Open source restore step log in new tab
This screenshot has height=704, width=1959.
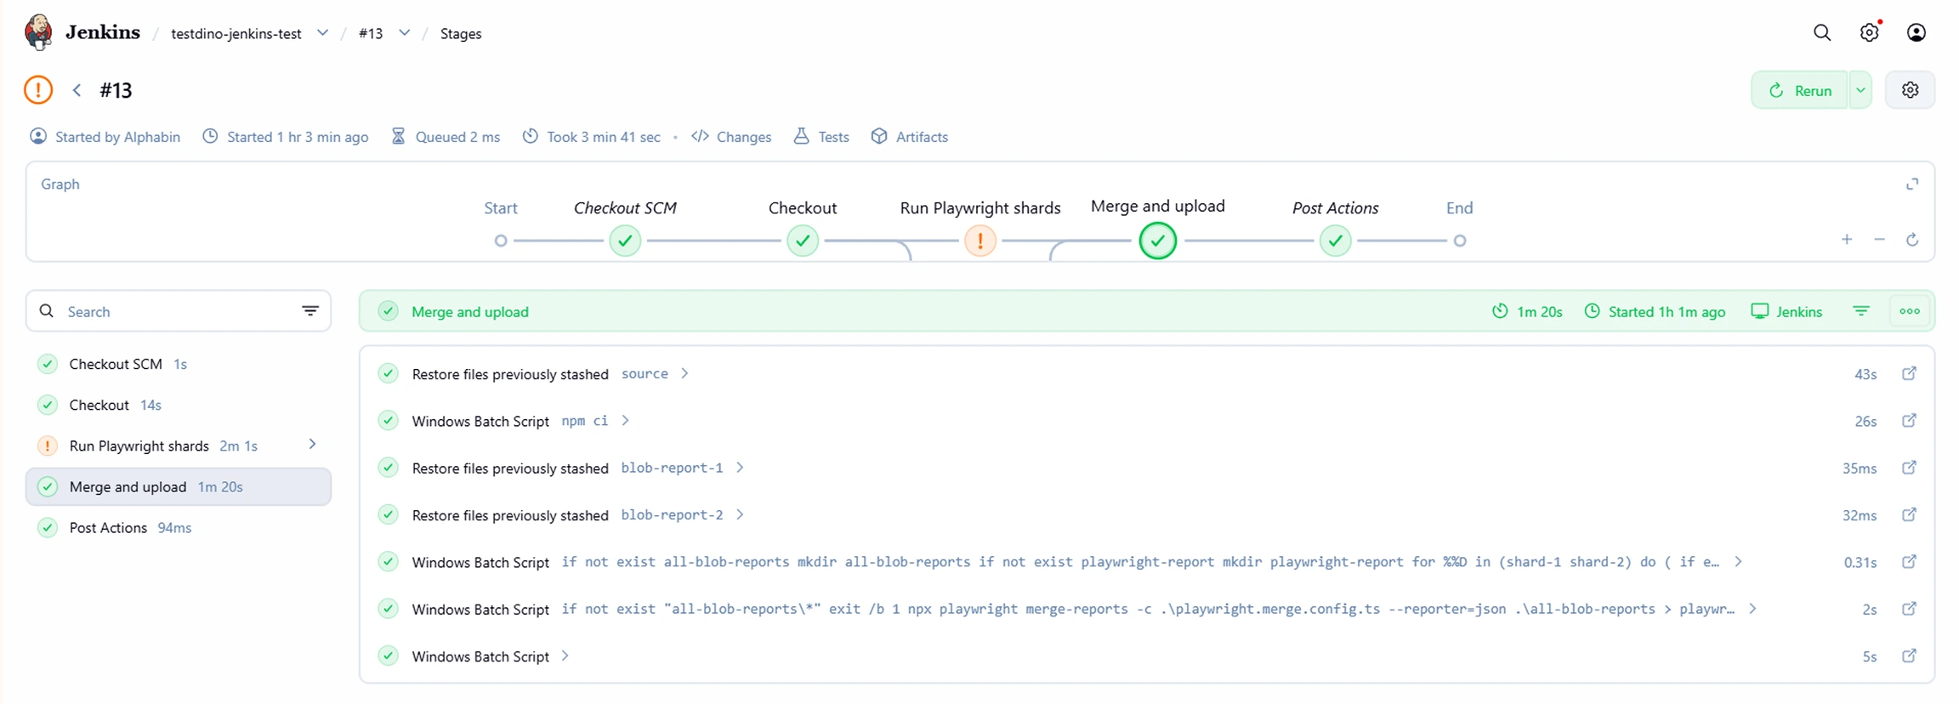coord(1909,373)
